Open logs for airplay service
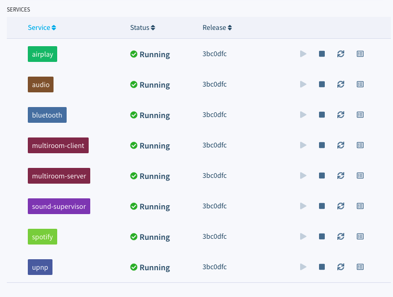This screenshot has width=393, height=297. click(x=360, y=54)
